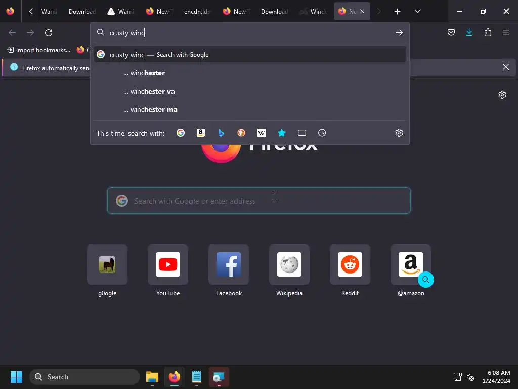Open search settings gear in dropdown
The height and width of the screenshot is (389, 518).
pos(399,133)
